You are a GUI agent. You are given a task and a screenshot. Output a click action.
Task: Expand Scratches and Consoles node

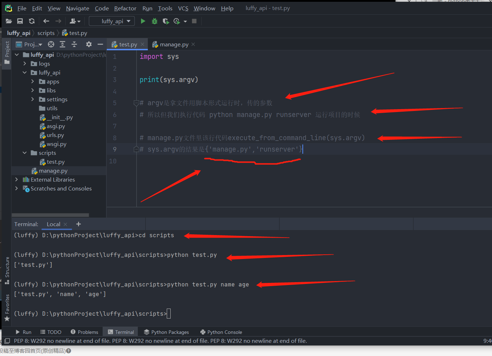[16, 188]
